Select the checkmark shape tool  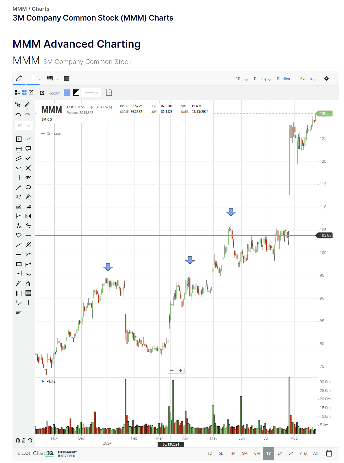point(28,158)
